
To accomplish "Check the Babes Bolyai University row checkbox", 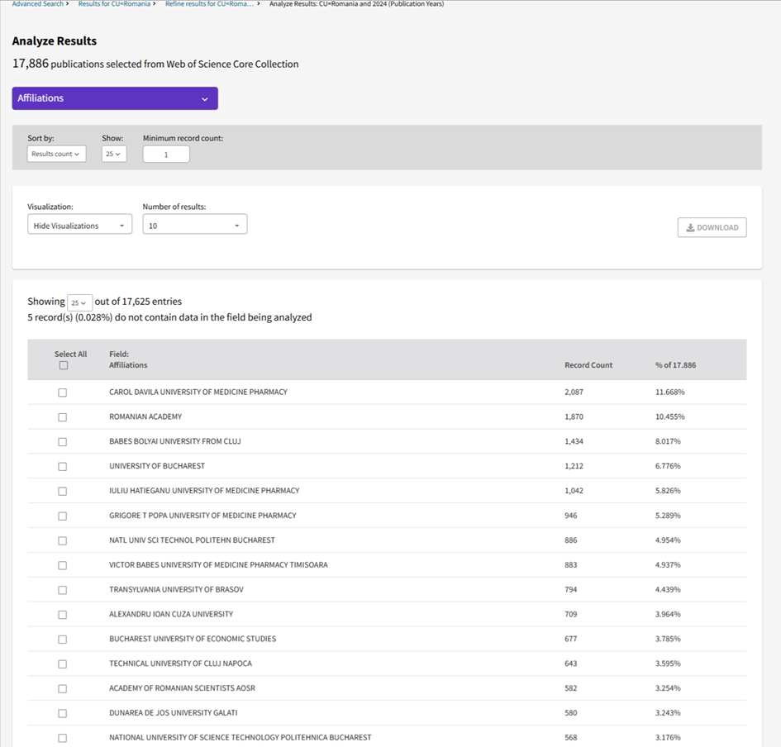I will [x=63, y=442].
